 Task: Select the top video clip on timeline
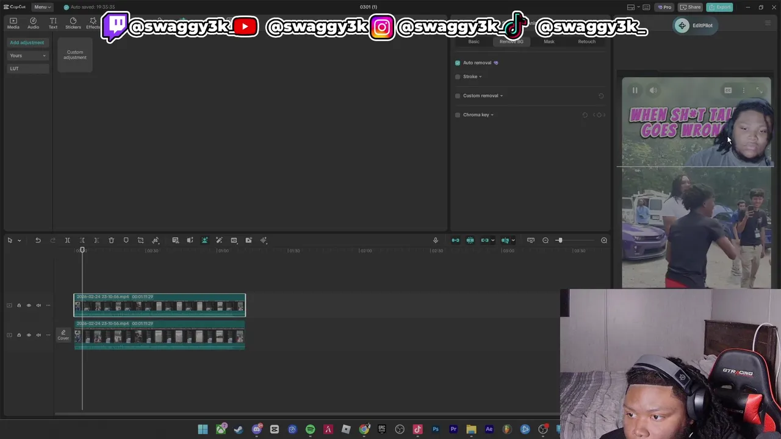pos(159,305)
